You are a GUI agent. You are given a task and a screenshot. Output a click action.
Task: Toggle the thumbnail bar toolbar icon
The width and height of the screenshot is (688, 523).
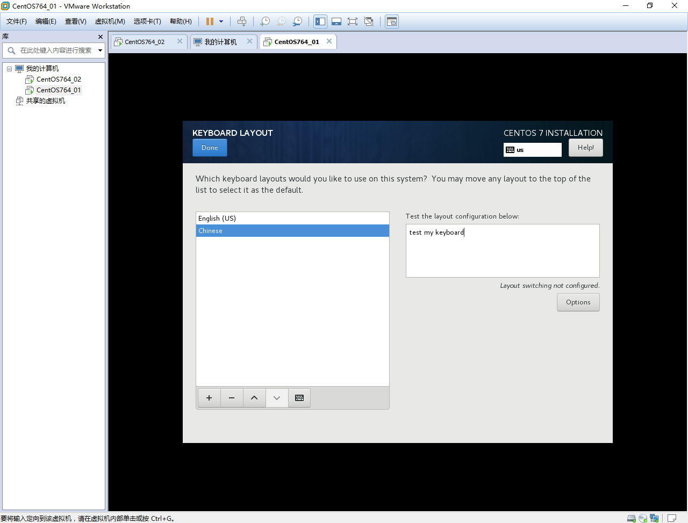click(x=336, y=21)
